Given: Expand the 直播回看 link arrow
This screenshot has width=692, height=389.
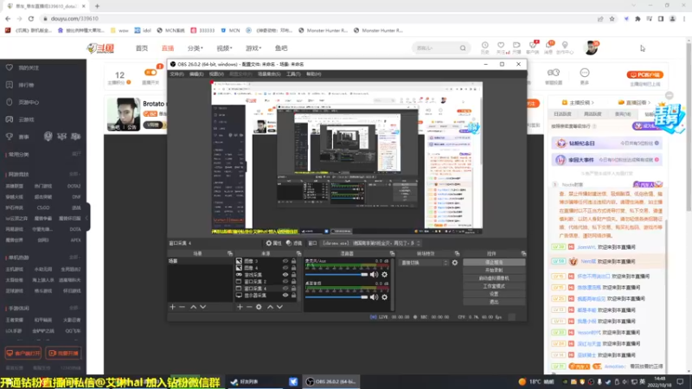Looking at the screenshot, I should [x=650, y=103].
